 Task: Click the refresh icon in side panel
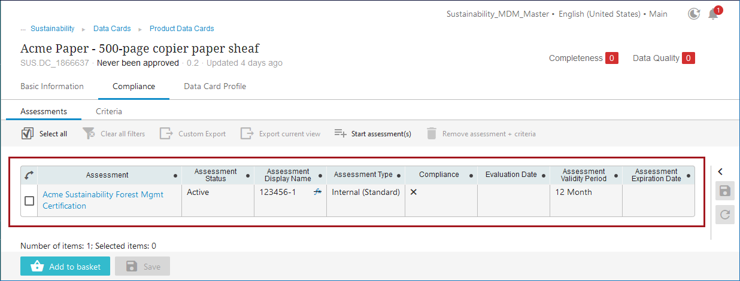coord(724,214)
